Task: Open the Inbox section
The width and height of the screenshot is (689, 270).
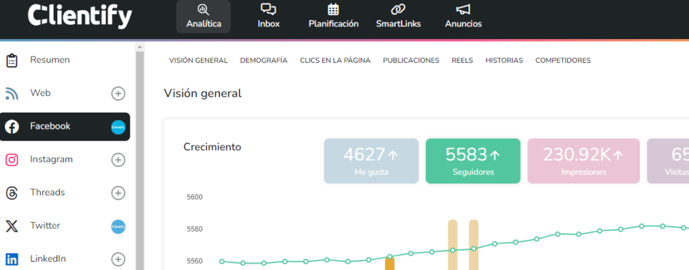Action: (x=268, y=17)
